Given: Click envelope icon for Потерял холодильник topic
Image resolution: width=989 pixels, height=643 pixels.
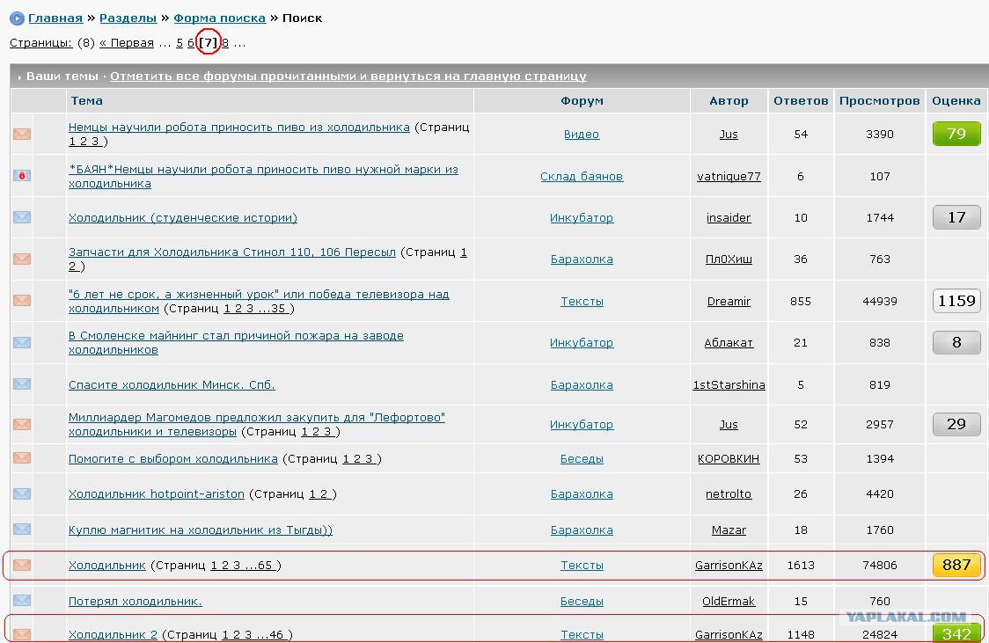Looking at the screenshot, I should tap(22, 600).
